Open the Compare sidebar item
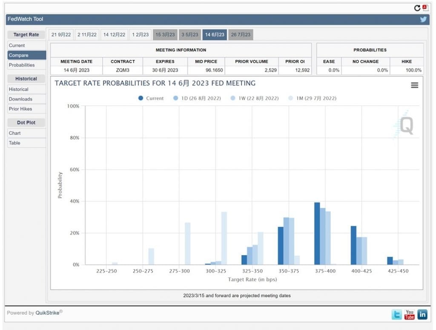The height and width of the screenshot is (330, 436). 27,55
